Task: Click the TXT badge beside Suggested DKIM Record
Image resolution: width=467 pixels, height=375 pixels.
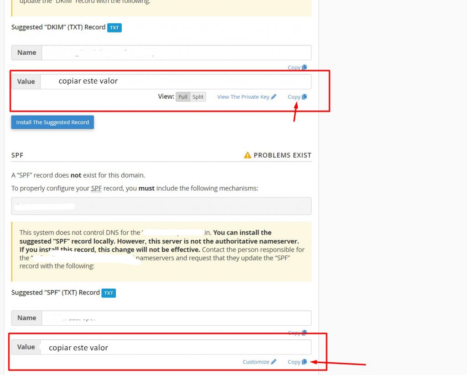Action: pos(114,28)
